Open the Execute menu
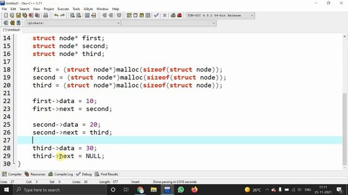 (x=63, y=9)
